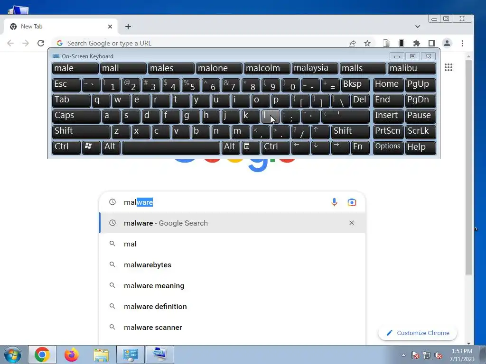This screenshot has width=486, height=364.
Task: Click the space bar key
Action: [x=171, y=147]
